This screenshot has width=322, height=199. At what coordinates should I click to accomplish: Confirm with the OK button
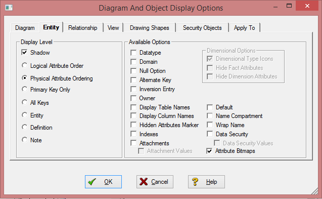(x=103, y=182)
